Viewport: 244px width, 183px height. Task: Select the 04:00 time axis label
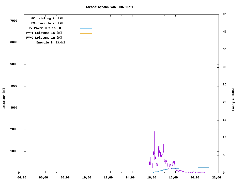(22, 177)
